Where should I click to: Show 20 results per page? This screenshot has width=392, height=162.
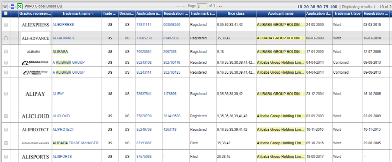click(x=306, y=7)
